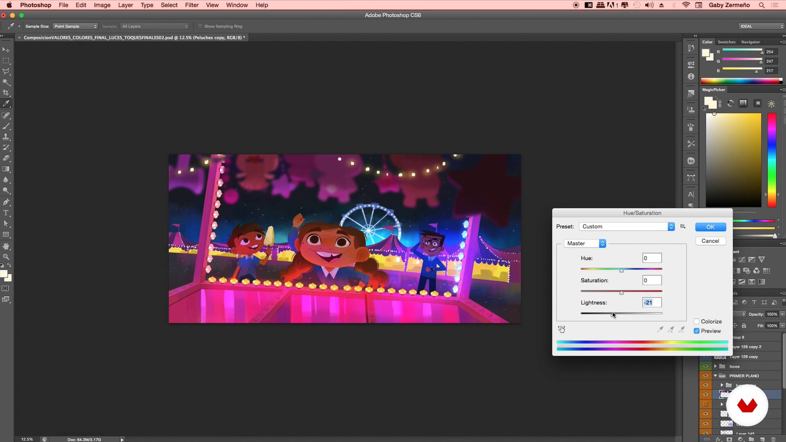Expand the focos layer group
Screen dimensions: 786x442
[716, 366]
